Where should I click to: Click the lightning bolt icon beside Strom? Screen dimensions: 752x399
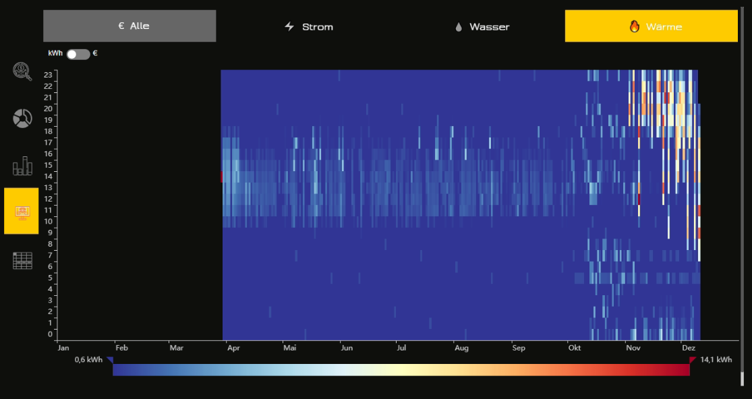[289, 26]
